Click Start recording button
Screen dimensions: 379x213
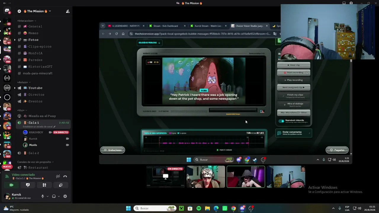(294, 72)
